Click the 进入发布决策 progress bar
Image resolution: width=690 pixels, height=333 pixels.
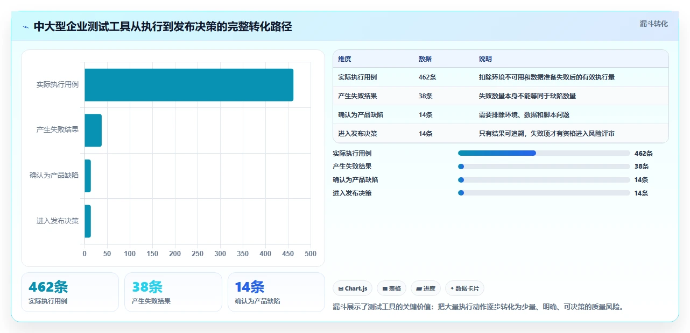544,193
